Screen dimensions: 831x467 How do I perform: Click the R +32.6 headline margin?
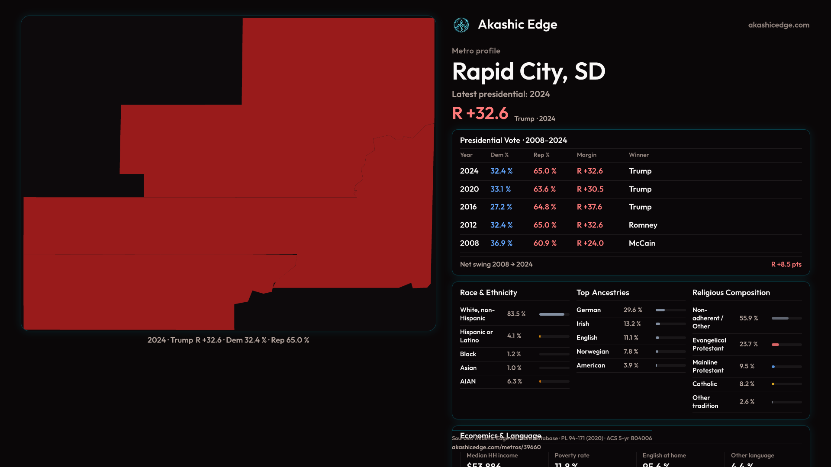tap(480, 113)
